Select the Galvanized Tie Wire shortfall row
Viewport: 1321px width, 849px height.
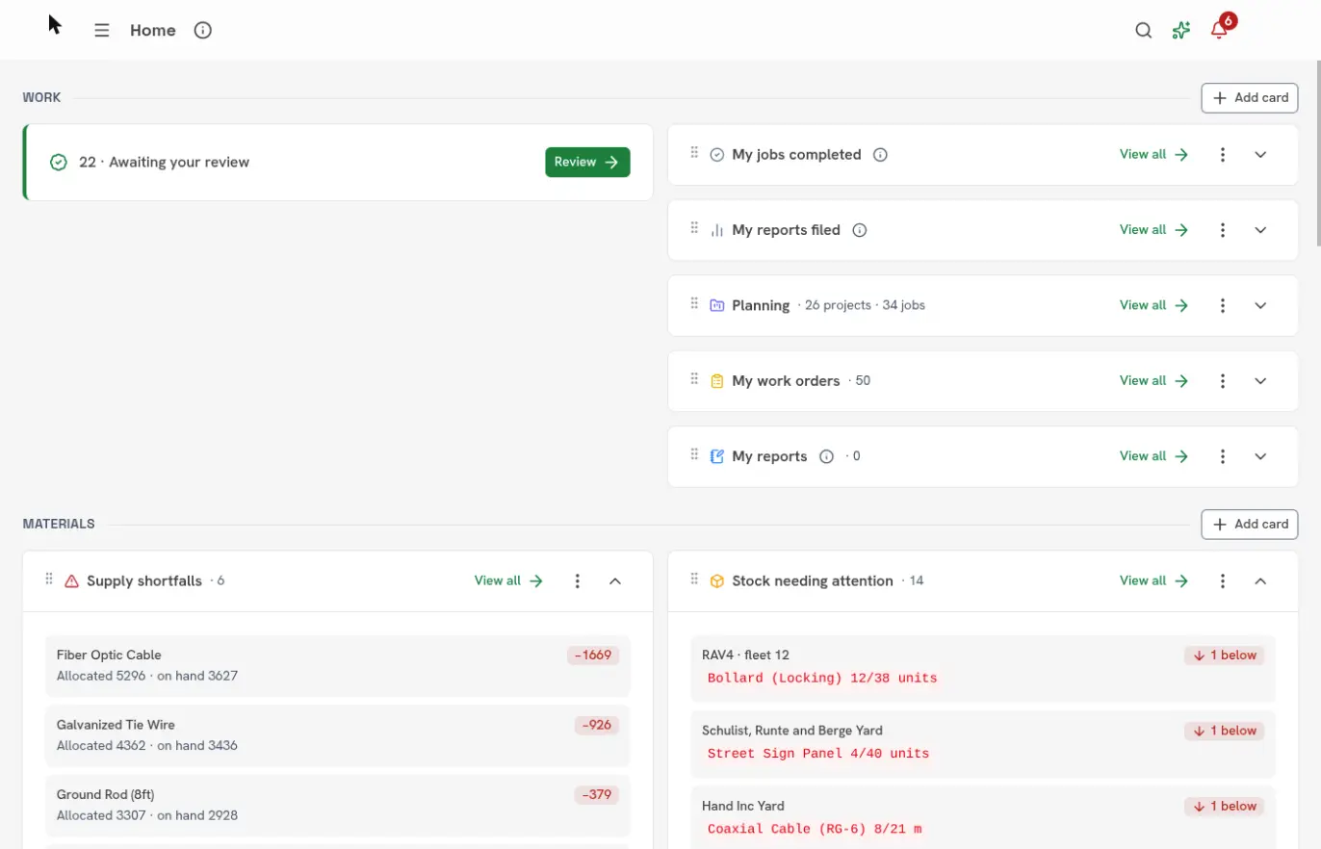click(x=338, y=735)
